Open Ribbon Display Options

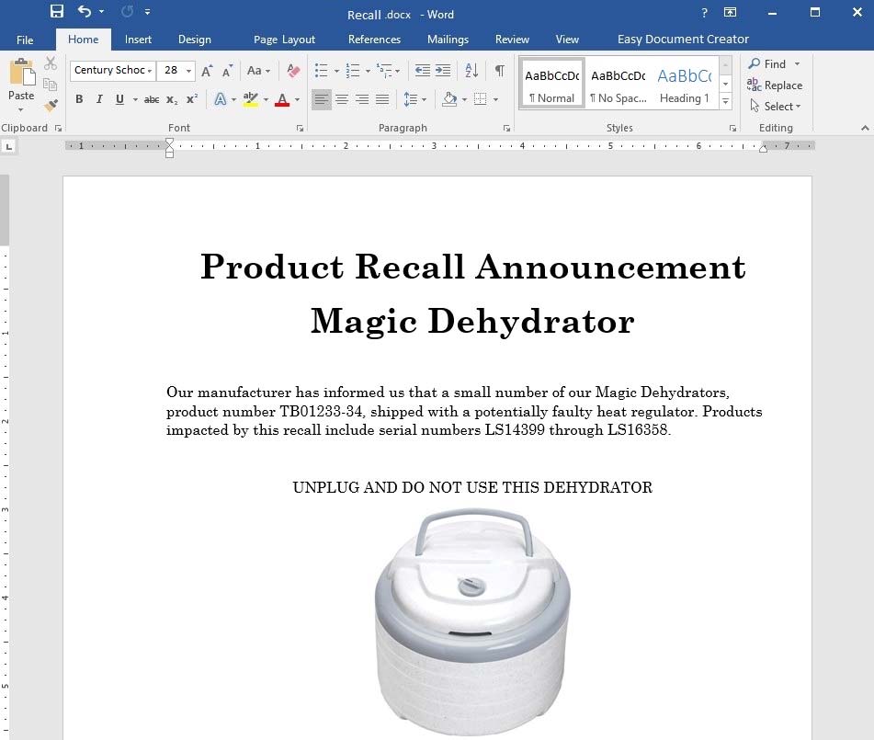(730, 12)
